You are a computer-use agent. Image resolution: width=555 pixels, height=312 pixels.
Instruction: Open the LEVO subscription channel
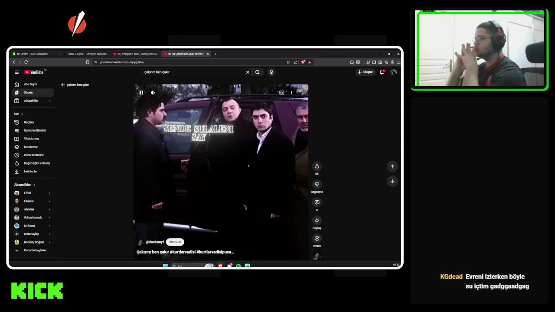[33, 193]
